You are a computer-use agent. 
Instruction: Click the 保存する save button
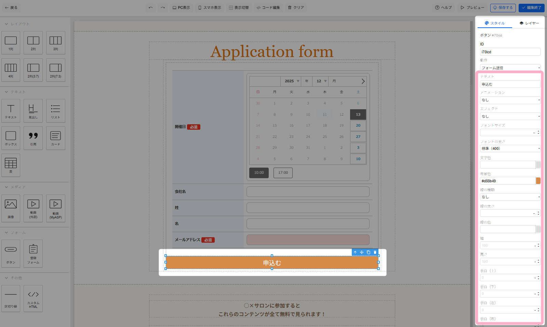503,8
